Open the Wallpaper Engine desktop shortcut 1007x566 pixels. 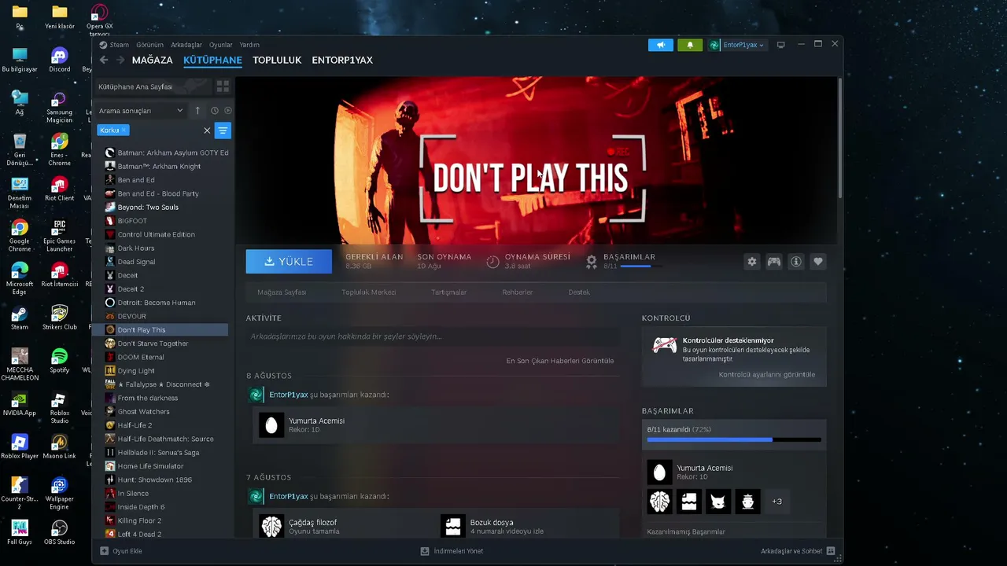click(59, 491)
